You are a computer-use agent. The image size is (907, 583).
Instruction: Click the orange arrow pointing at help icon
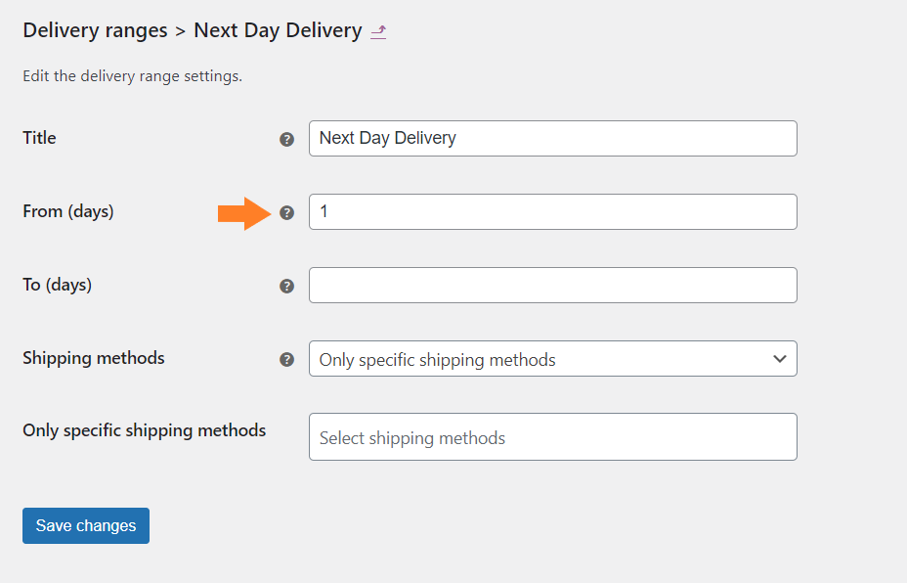pyautogui.click(x=244, y=213)
